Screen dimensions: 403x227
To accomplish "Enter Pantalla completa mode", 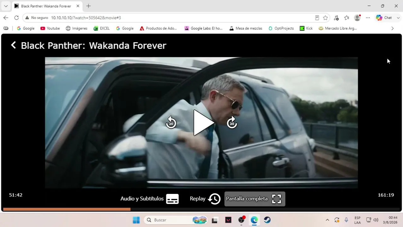I will 254,199.
